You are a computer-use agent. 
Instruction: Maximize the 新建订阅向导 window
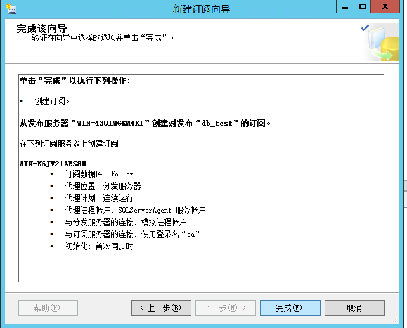(x=363, y=6)
